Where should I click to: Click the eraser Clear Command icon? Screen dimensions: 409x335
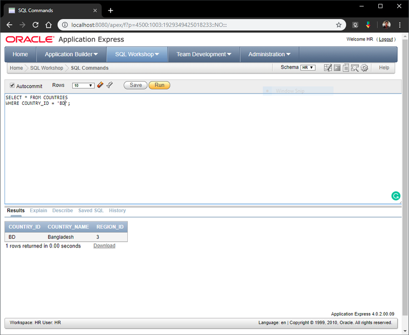tap(100, 85)
